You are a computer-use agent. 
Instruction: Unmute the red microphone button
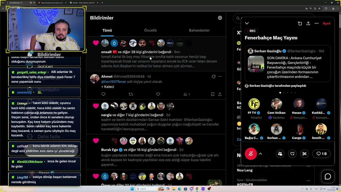pos(251,154)
